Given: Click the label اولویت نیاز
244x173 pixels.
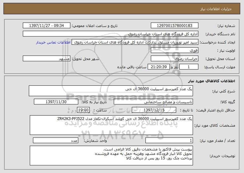Looking at the screenshot, I should click(226, 51).
